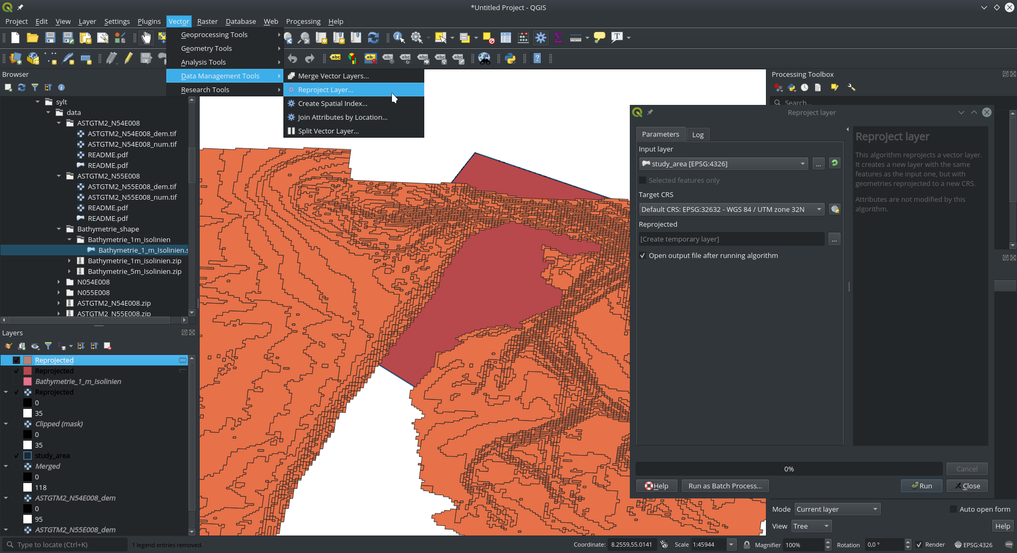Select the Identify Features tool
Viewport: 1017px width, 553px height.
(398, 38)
